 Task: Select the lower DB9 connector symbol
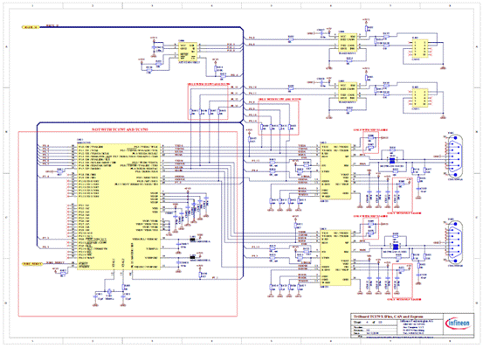454,242
